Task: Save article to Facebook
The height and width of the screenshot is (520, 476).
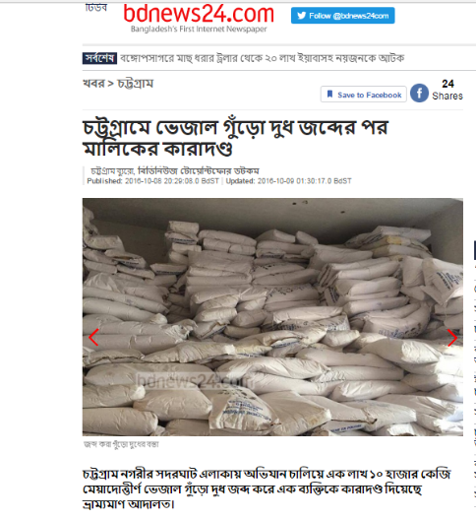Action: (x=363, y=95)
